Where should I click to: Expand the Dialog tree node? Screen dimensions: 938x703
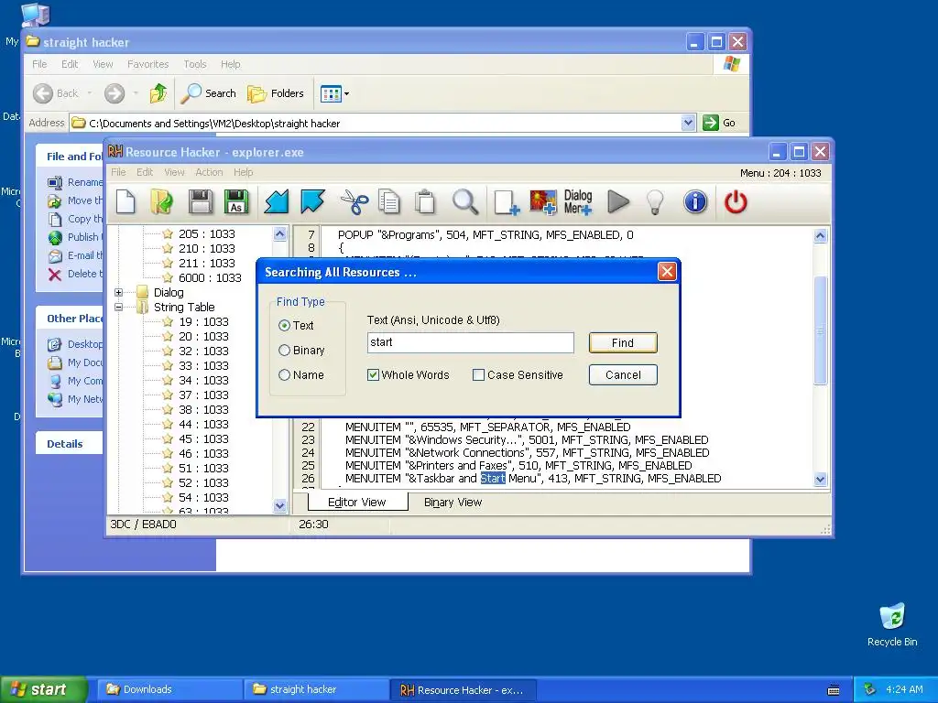pyautogui.click(x=118, y=292)
